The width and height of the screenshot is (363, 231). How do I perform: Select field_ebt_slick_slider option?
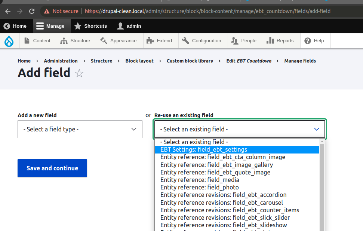(x=237, y=218)
